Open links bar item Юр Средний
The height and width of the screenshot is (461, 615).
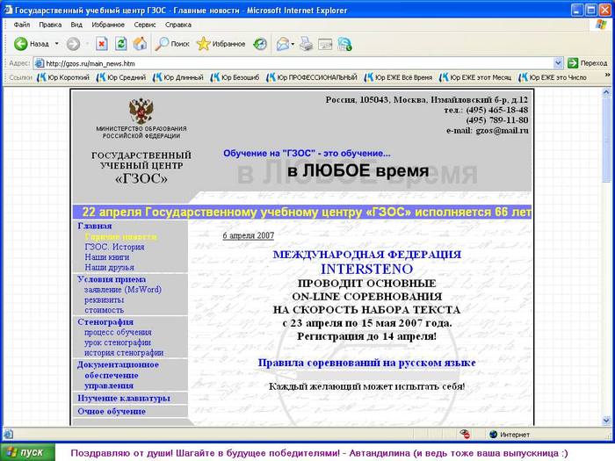121,77
